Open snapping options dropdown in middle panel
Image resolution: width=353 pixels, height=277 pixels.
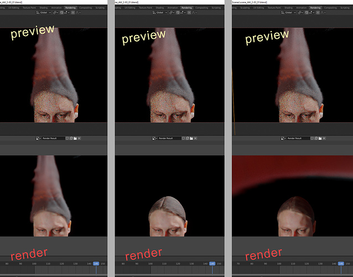183,13
